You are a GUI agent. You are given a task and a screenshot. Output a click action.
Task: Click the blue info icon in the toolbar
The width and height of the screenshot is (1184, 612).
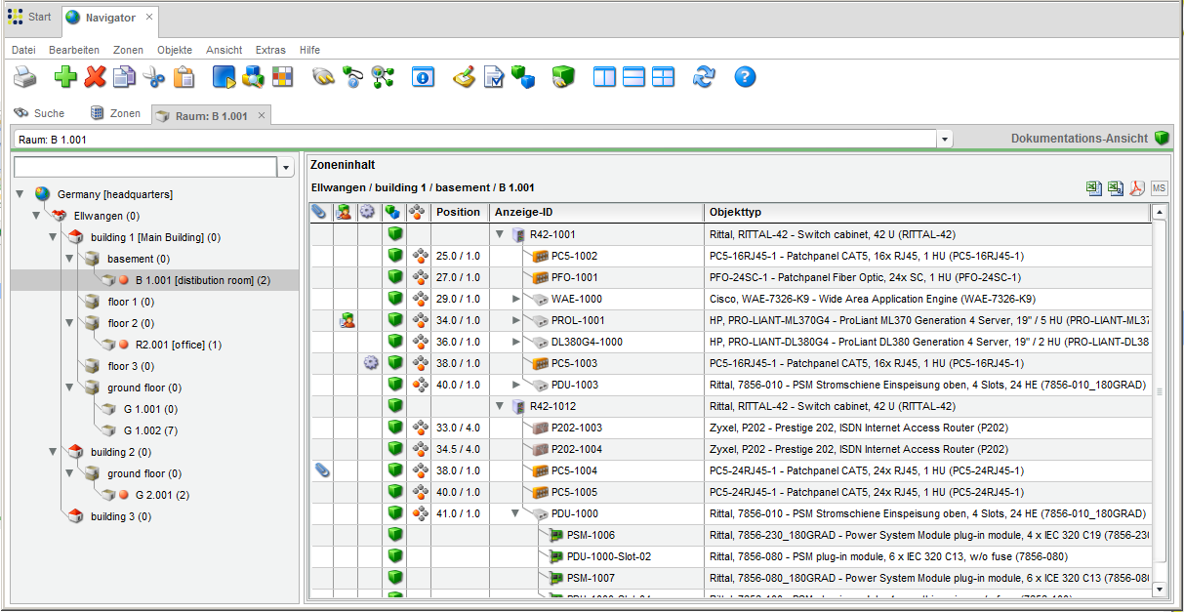tap(423, 77)
